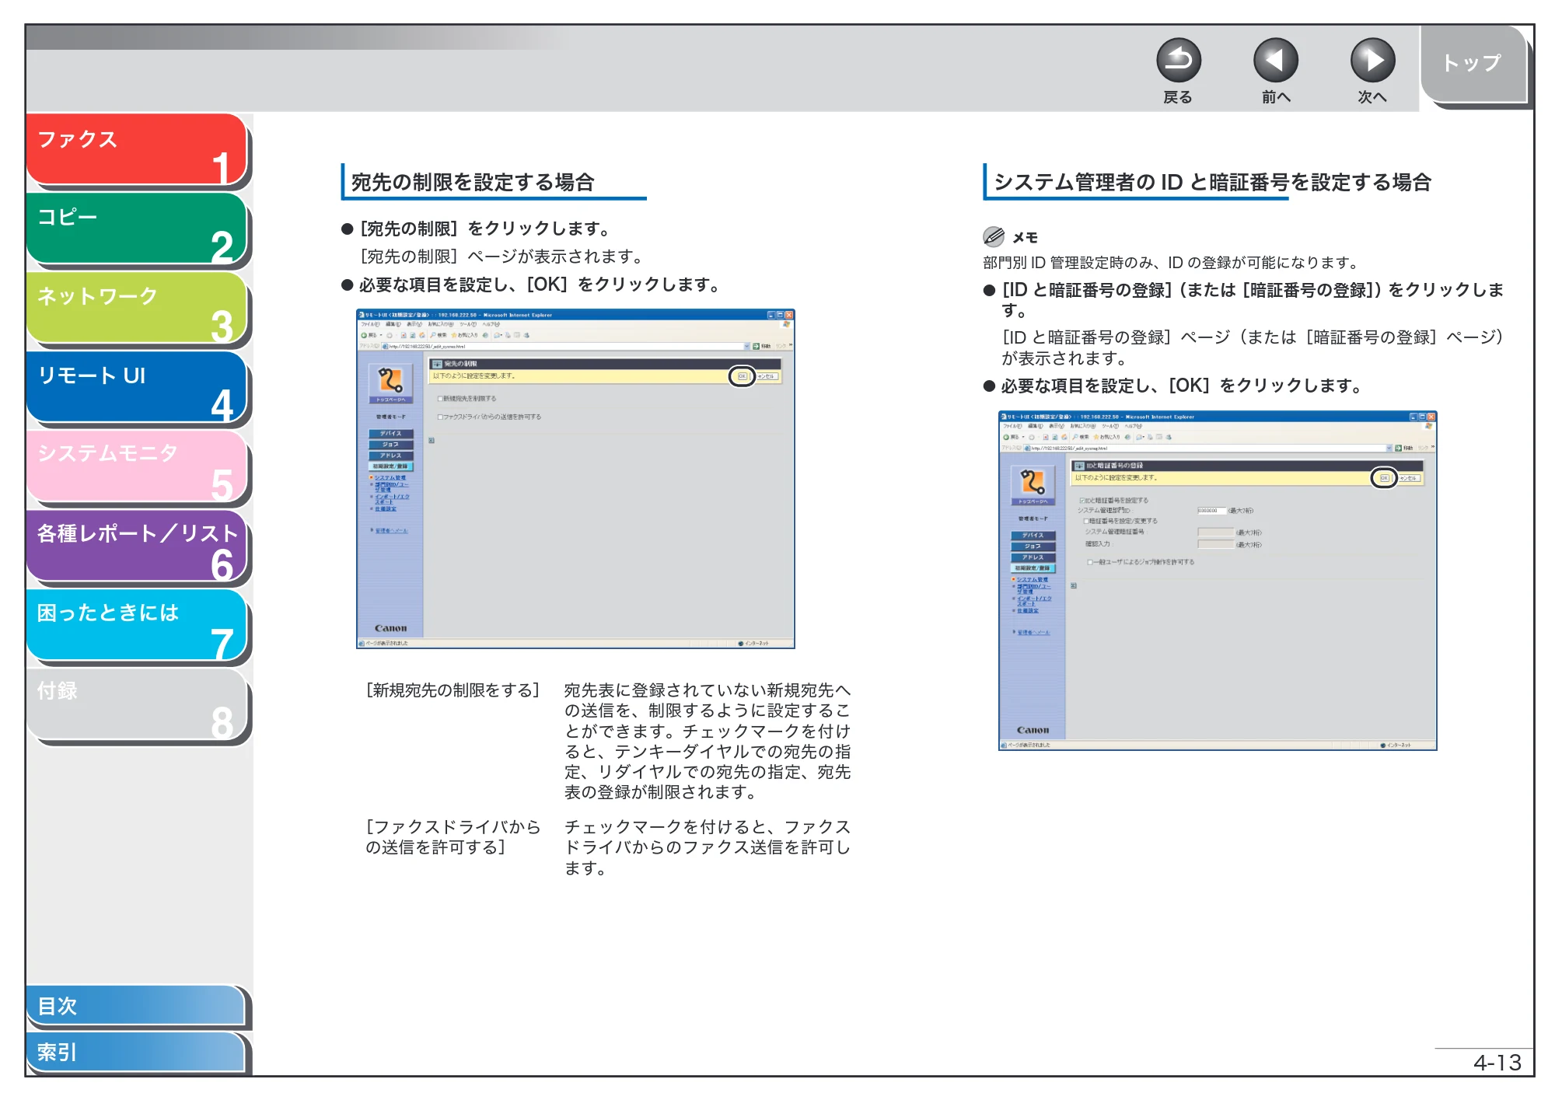Expand address bar dropdown in IDと暗証番号の登録 screenshot

1389,448
